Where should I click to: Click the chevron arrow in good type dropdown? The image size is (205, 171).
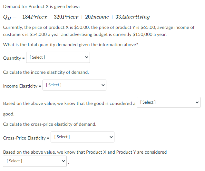(197, 102)
